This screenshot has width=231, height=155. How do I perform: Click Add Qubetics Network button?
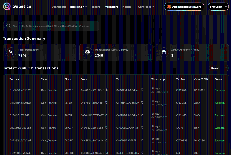[x=184, y=7]
